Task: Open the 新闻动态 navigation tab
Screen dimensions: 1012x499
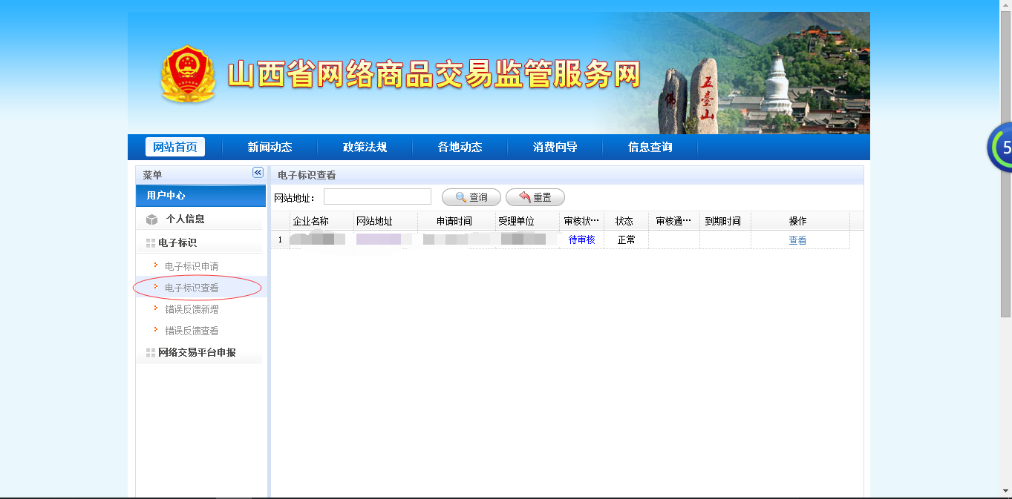Action: pyautogui.click(x=270, y=147)
